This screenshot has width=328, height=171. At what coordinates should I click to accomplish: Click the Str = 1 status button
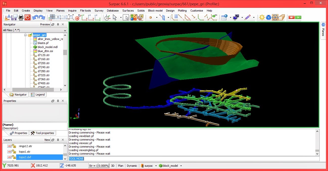pos(93,166)
